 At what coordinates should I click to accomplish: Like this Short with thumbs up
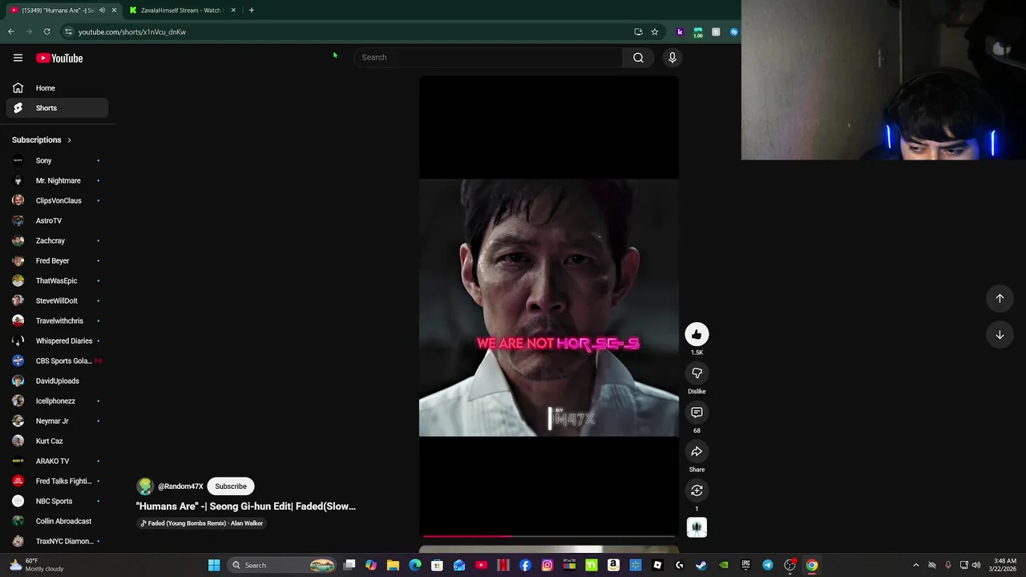point(697,334)
